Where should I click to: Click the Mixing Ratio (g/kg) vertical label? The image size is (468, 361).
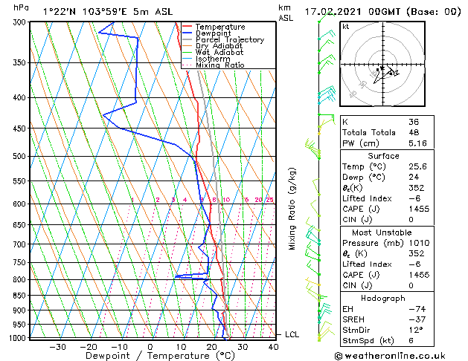tap(292, 209)
